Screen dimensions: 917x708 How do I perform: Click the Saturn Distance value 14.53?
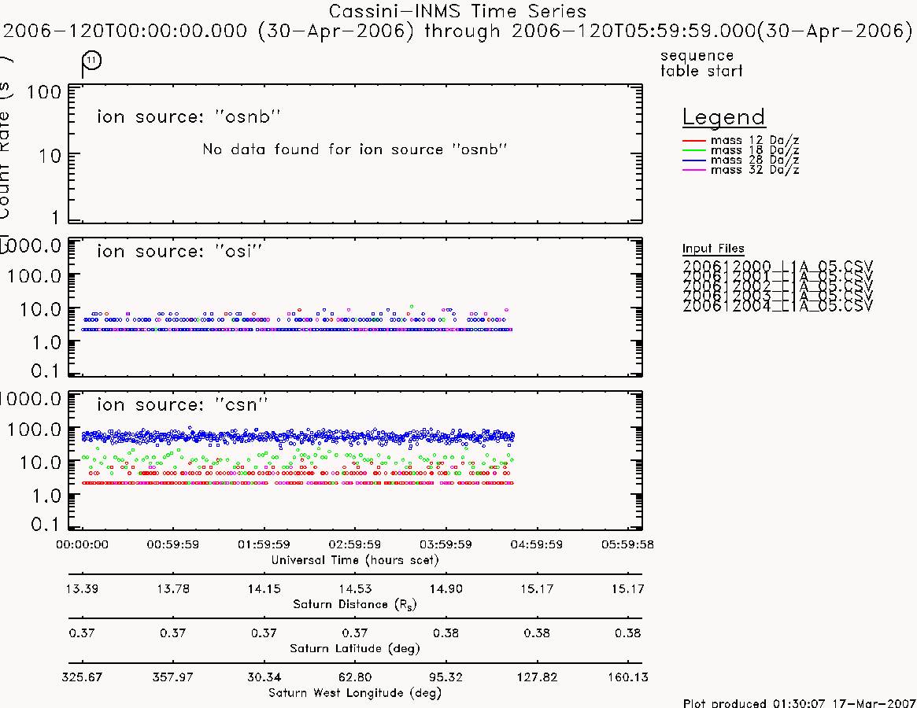coord(355,588)
